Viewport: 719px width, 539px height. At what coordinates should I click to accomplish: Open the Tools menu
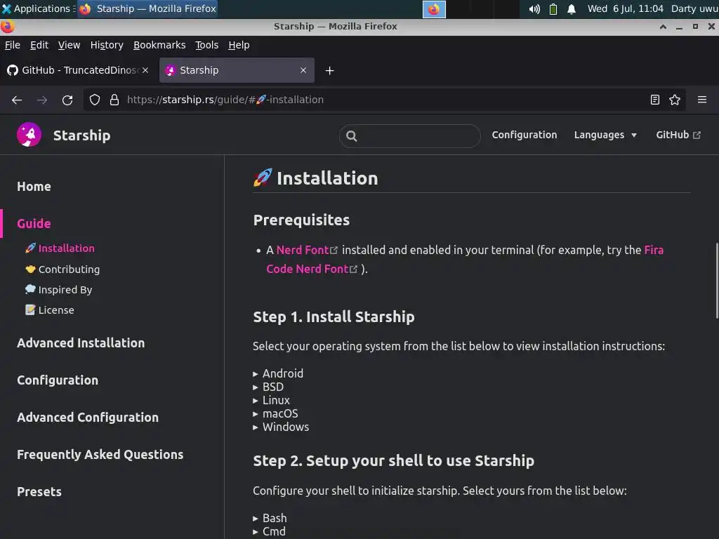(x=207, y=45)
